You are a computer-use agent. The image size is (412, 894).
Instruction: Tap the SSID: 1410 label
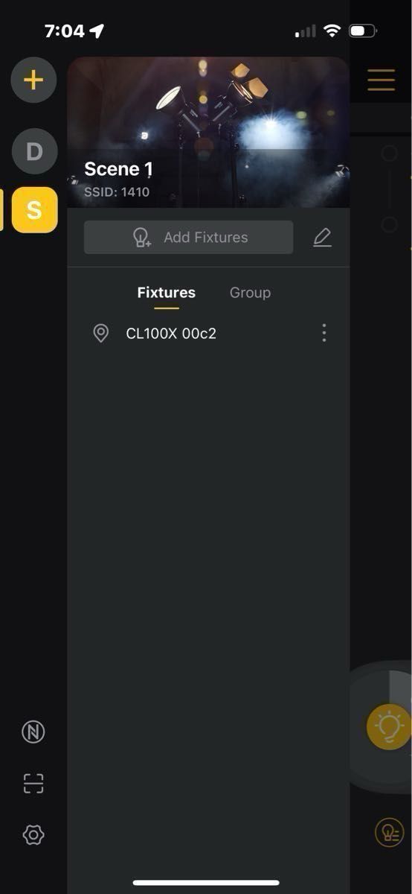(117, 191)
